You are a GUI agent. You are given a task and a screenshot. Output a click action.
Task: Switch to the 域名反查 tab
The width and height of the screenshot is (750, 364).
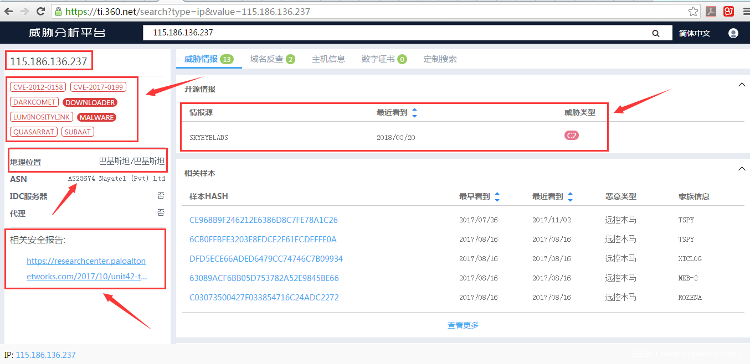[x=272, y=59]
